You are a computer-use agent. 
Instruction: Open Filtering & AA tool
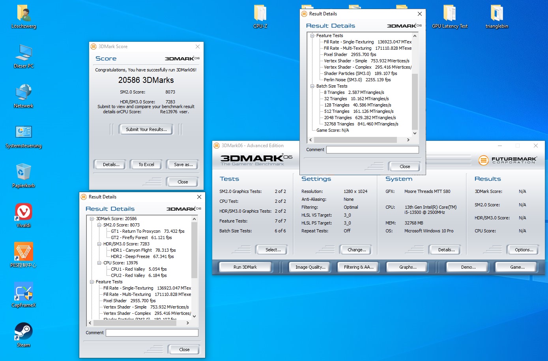tap(358, 267)
